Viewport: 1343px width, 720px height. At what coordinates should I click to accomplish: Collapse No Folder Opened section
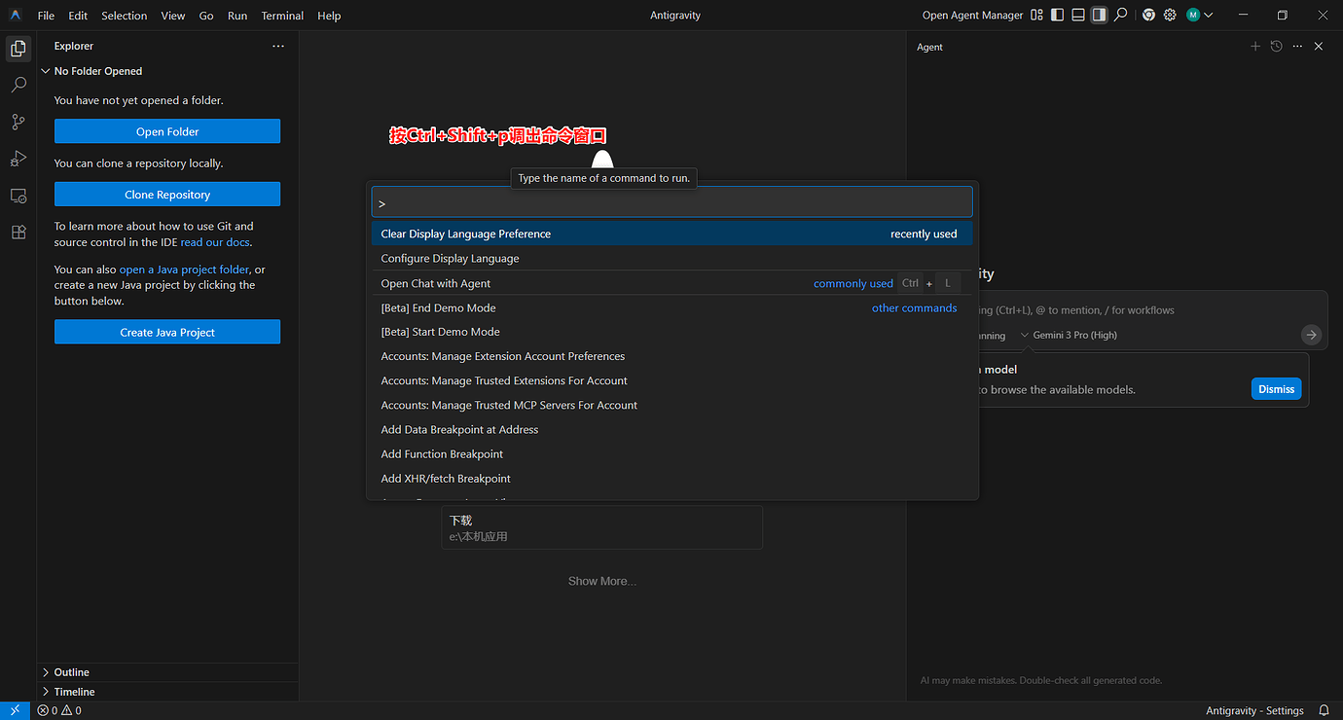(167, 71)
